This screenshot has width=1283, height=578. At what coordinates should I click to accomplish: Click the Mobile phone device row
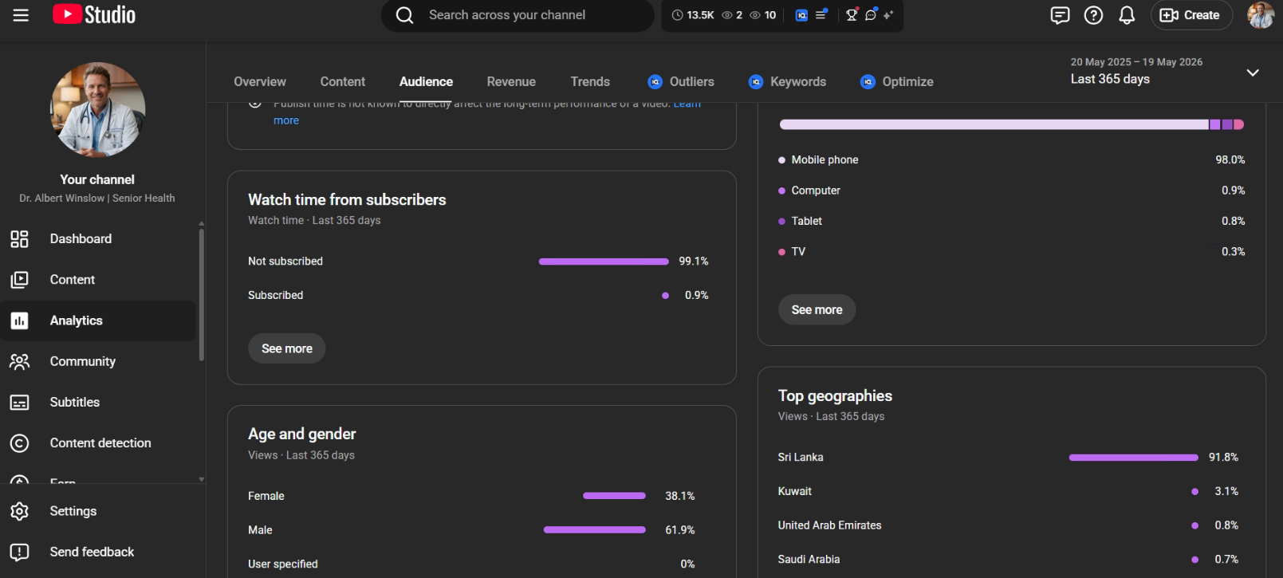coord(1011,159)
